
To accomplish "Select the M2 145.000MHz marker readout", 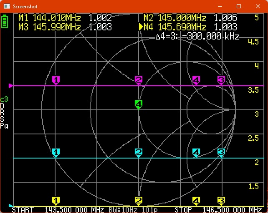I will tap(190, 18).
